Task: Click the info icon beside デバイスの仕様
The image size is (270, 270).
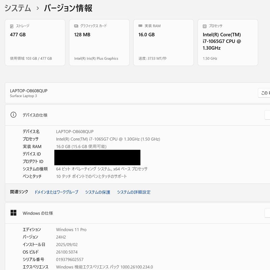Action: pyautogui.click(x=13, y=115)
